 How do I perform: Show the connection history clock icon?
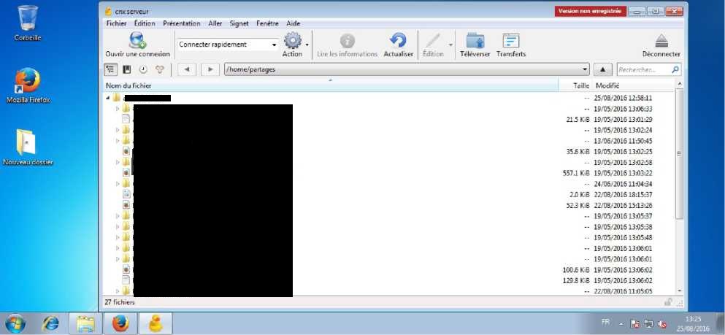coord(143,69)
